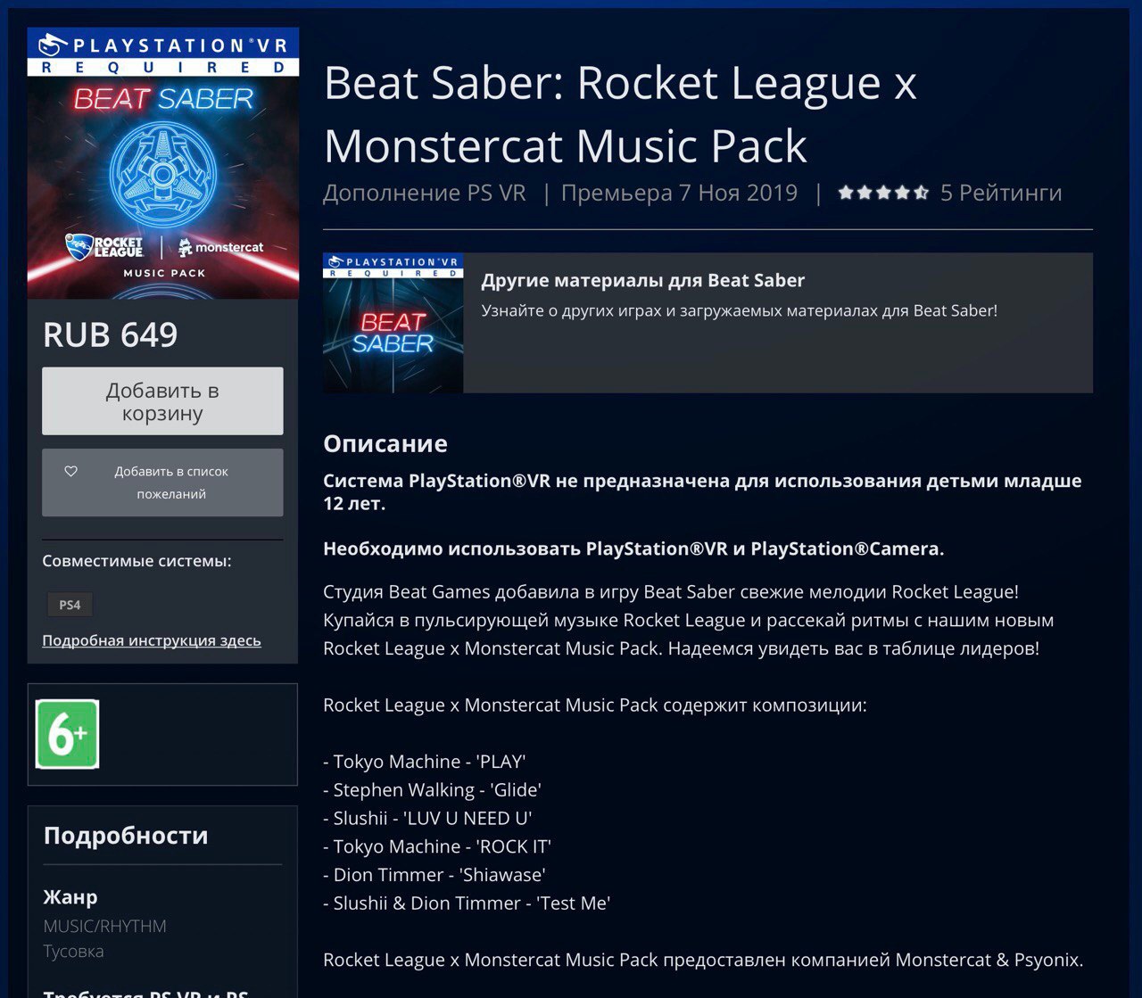
Task: Add the music pack to cart
Action: click(x=162, y=401)
